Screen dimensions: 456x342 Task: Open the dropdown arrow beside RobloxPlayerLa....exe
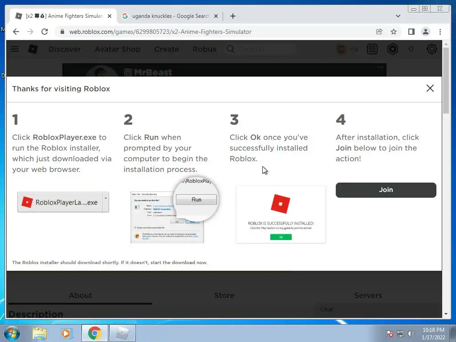pyautogui.click(x=106, y=202)
